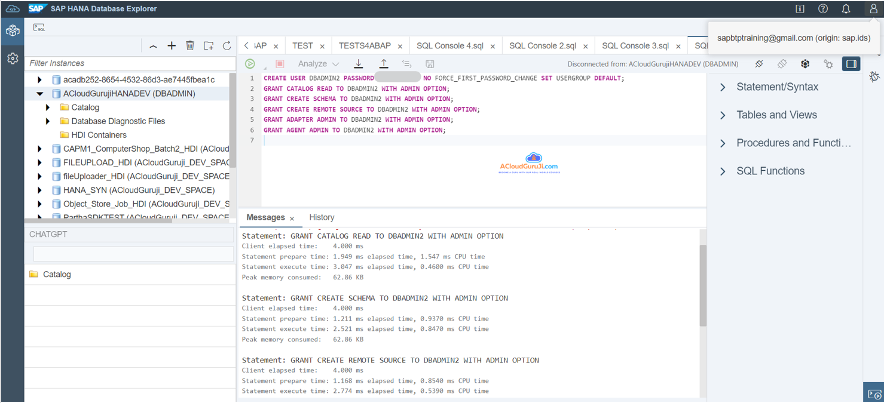Run the SQL statement with green play icon
Screen dimensions: 884x403
(250, 64)
